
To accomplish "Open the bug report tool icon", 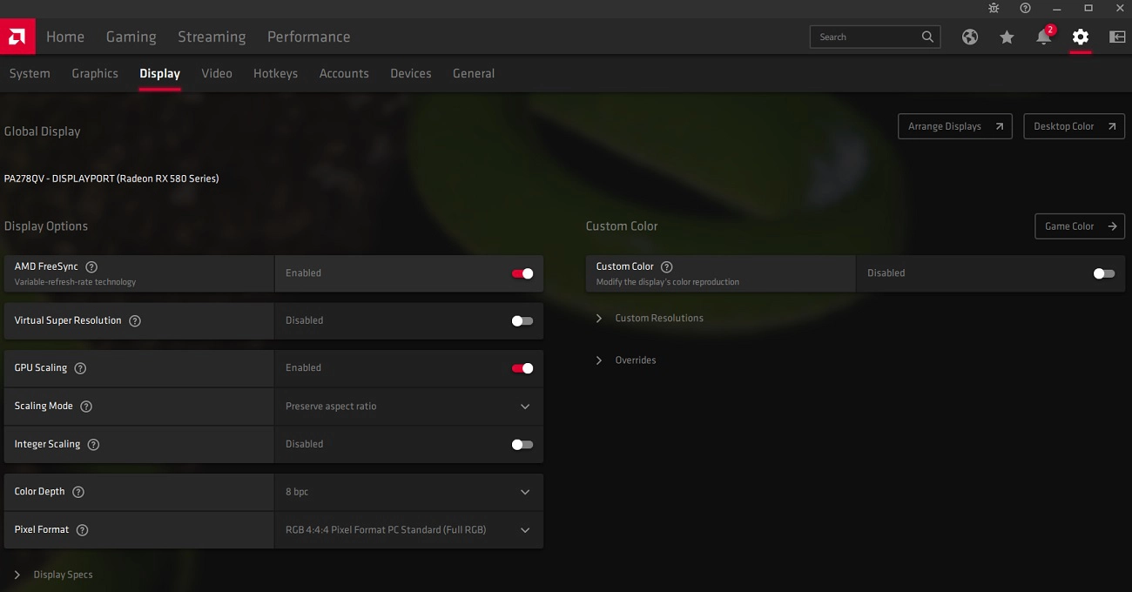I will tap(994, 8).
